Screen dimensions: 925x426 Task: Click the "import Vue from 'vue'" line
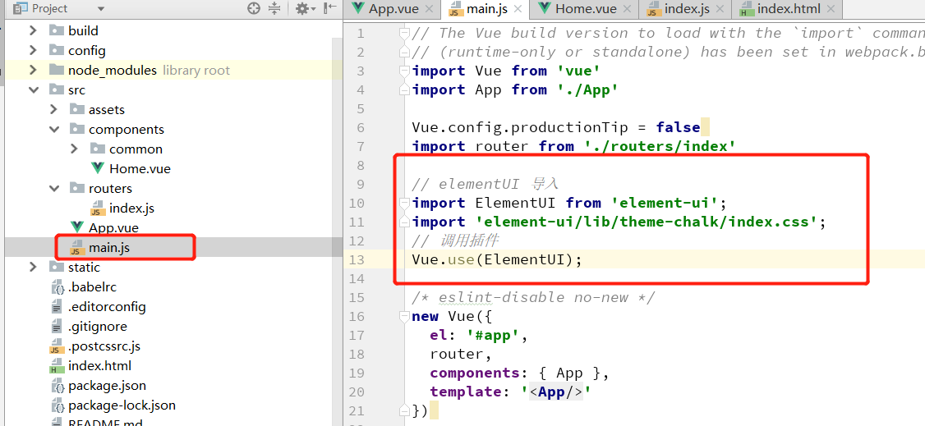pos(505,71)
